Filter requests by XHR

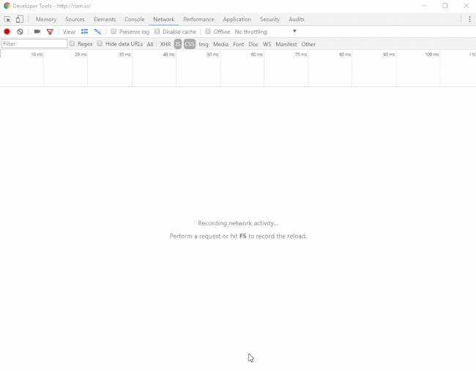click(x=166, y=44)
